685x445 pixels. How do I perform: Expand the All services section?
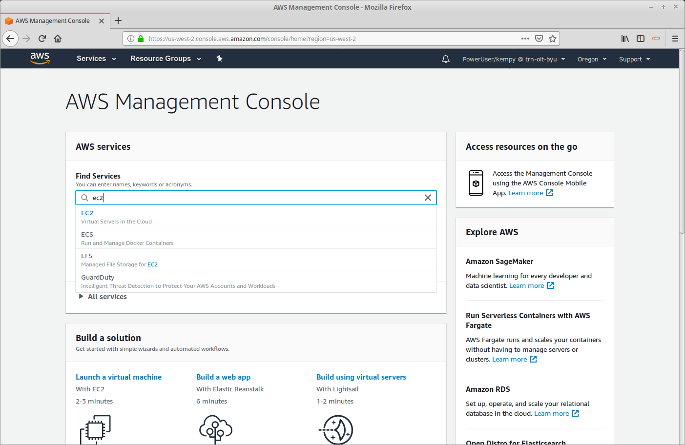[103, 297]
